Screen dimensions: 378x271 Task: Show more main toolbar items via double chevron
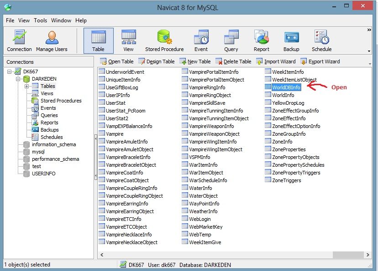(x=369, y=30)
